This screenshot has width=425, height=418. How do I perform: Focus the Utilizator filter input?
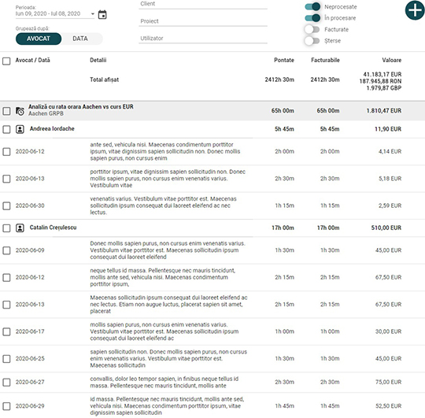[203, 39]
